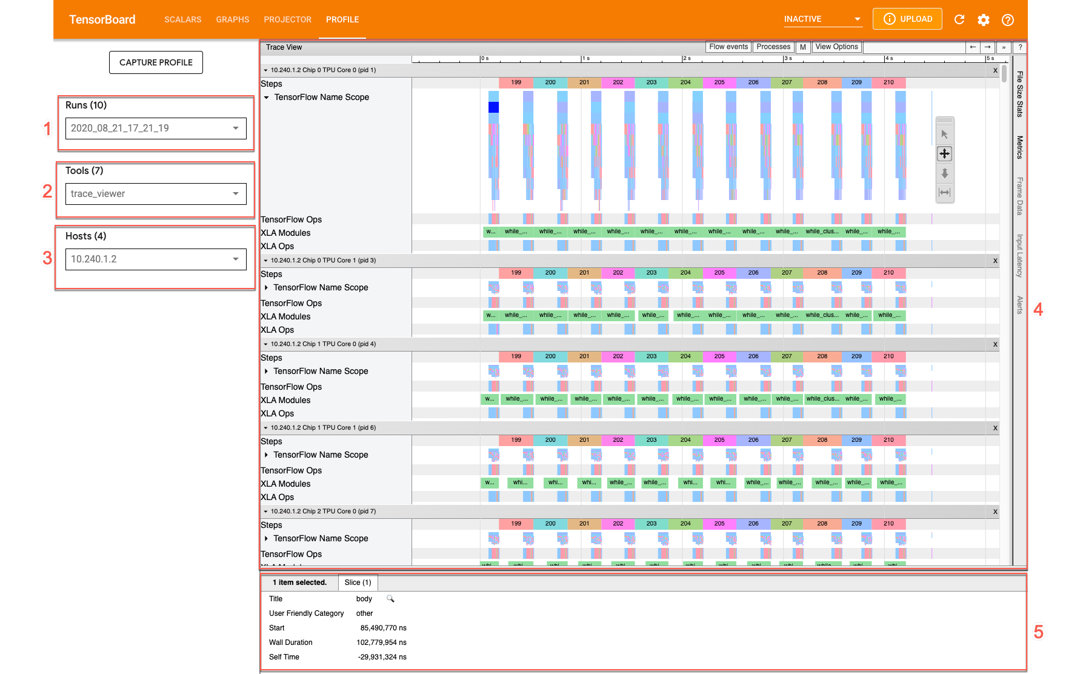Image resolution: width=1083 pixels, height=674 pixels.
Task: Activate the pan tool in trace view
Action: tap(945, 154)
